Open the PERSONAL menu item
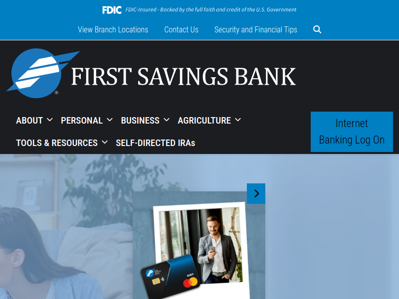This screenshot has height=299, width=399. click(82, 121)
